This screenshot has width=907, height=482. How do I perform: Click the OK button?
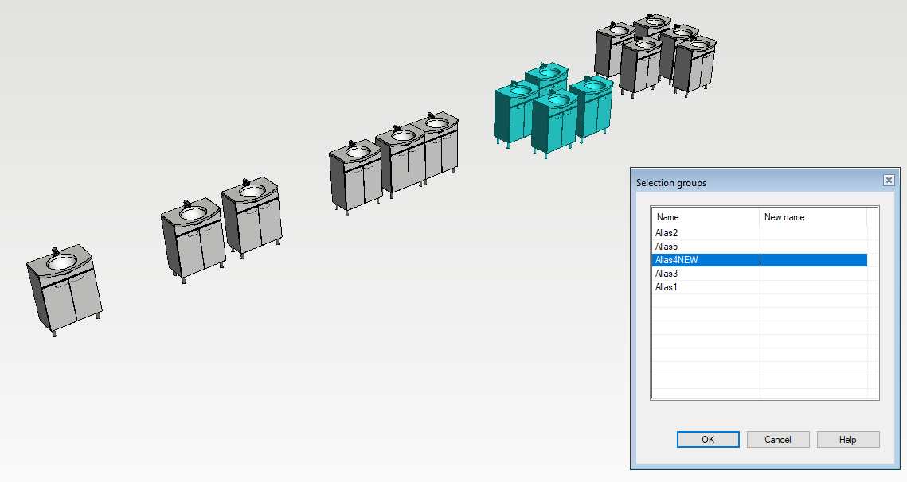tap(708, 440)
